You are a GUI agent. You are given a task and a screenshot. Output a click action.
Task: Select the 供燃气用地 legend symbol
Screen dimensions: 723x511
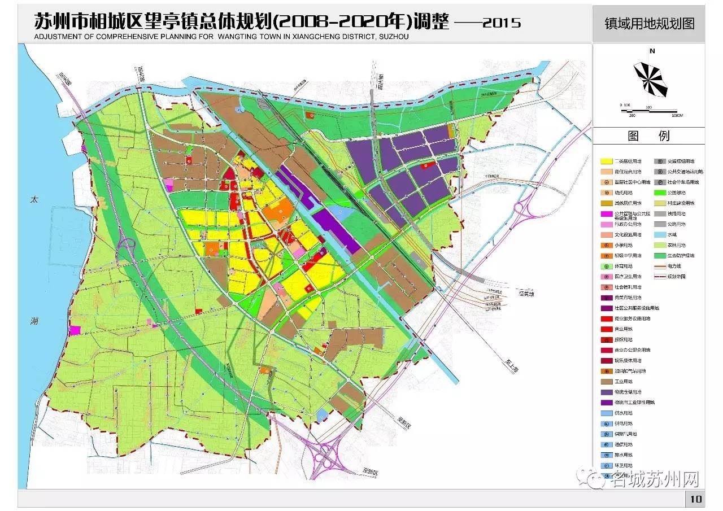(606, 434)
